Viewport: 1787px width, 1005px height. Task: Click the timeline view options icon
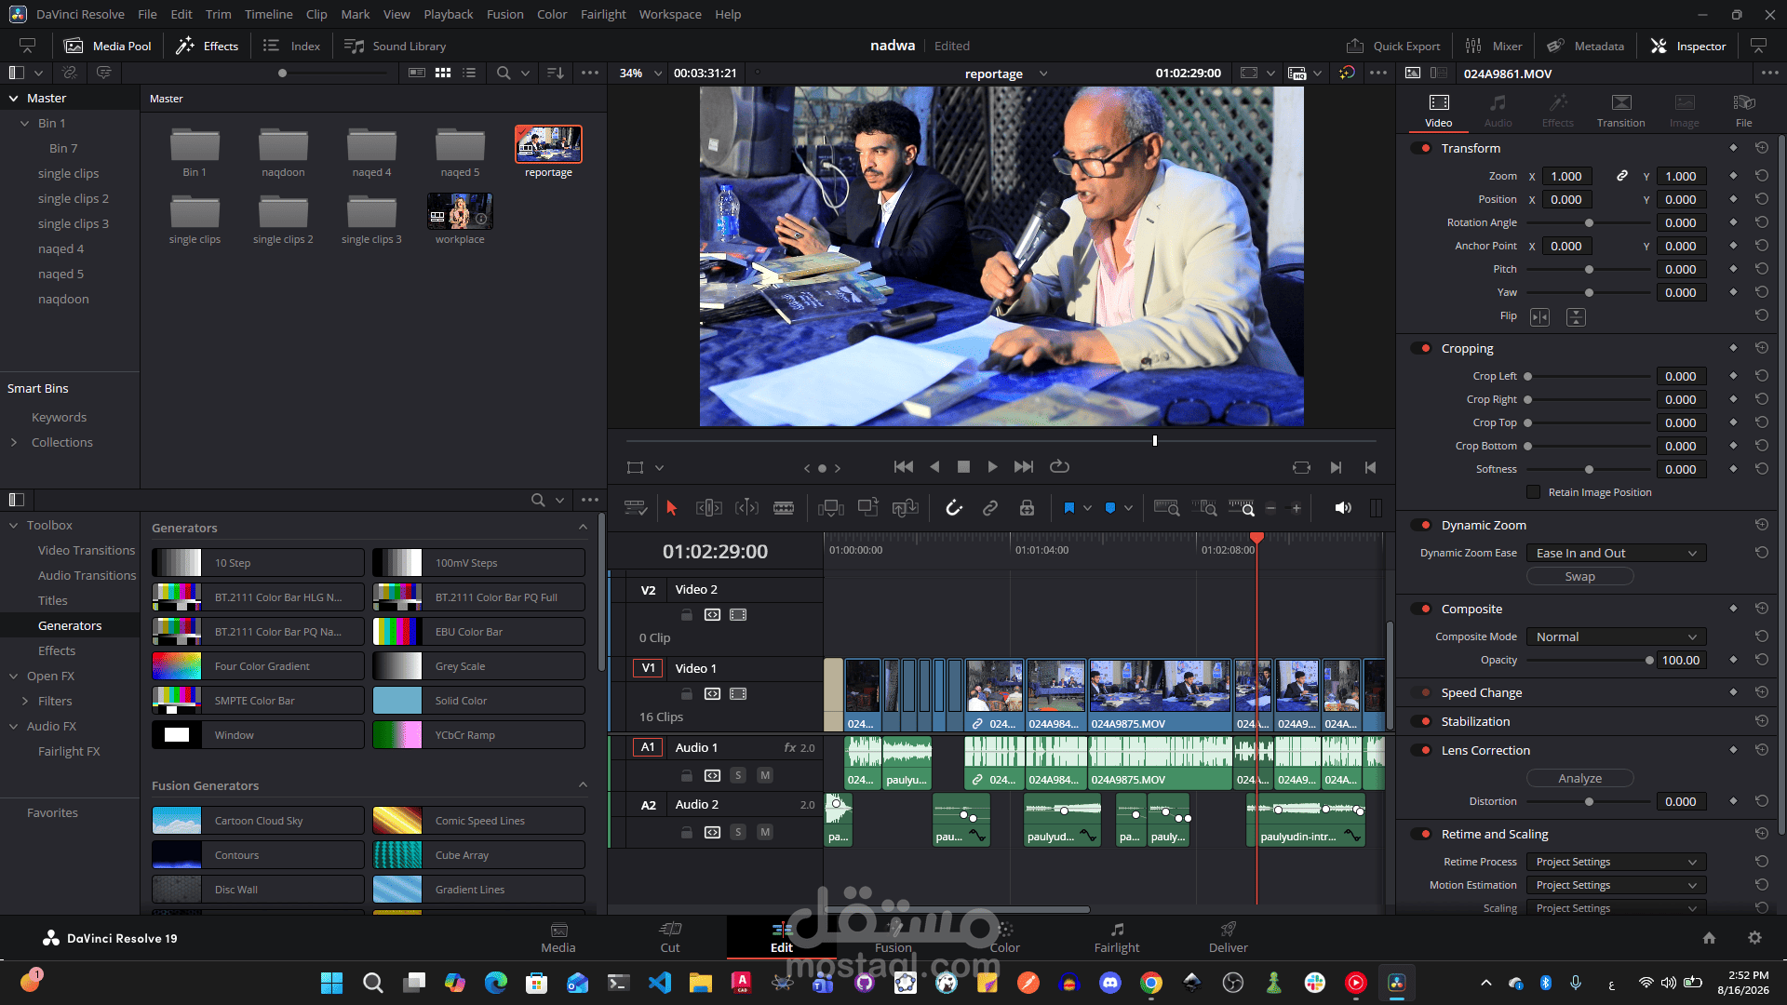tap(636, 508)
